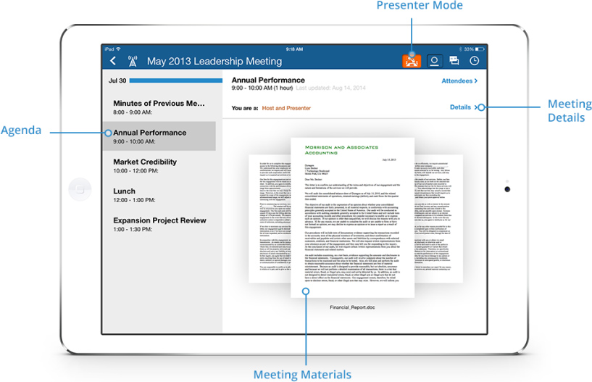The image size is (592, 382).
Task: Open the chat bubbles icon
Action: point(454,60)
